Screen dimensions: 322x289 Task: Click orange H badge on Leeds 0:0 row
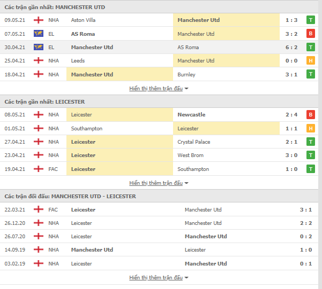point(311,60)
